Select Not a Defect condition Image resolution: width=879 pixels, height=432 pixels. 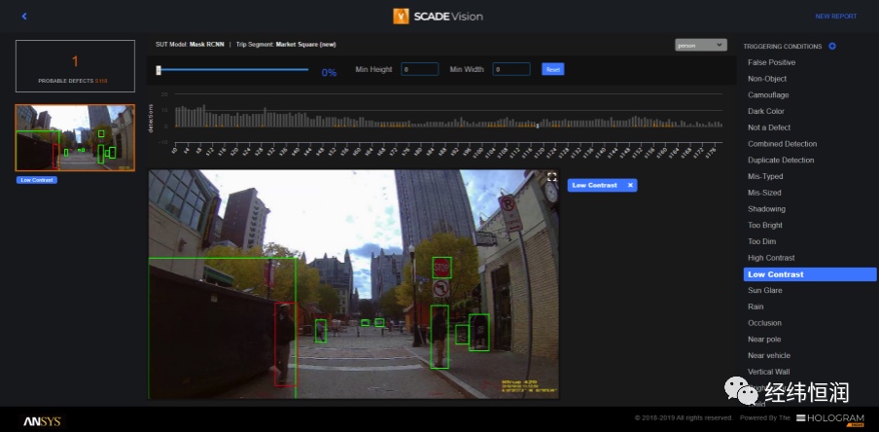point(769,127)
